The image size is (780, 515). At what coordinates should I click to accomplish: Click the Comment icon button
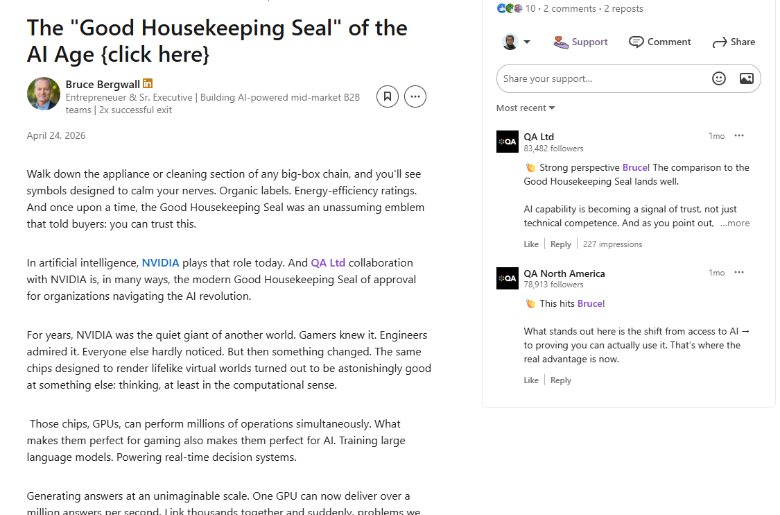pos(659,42)
